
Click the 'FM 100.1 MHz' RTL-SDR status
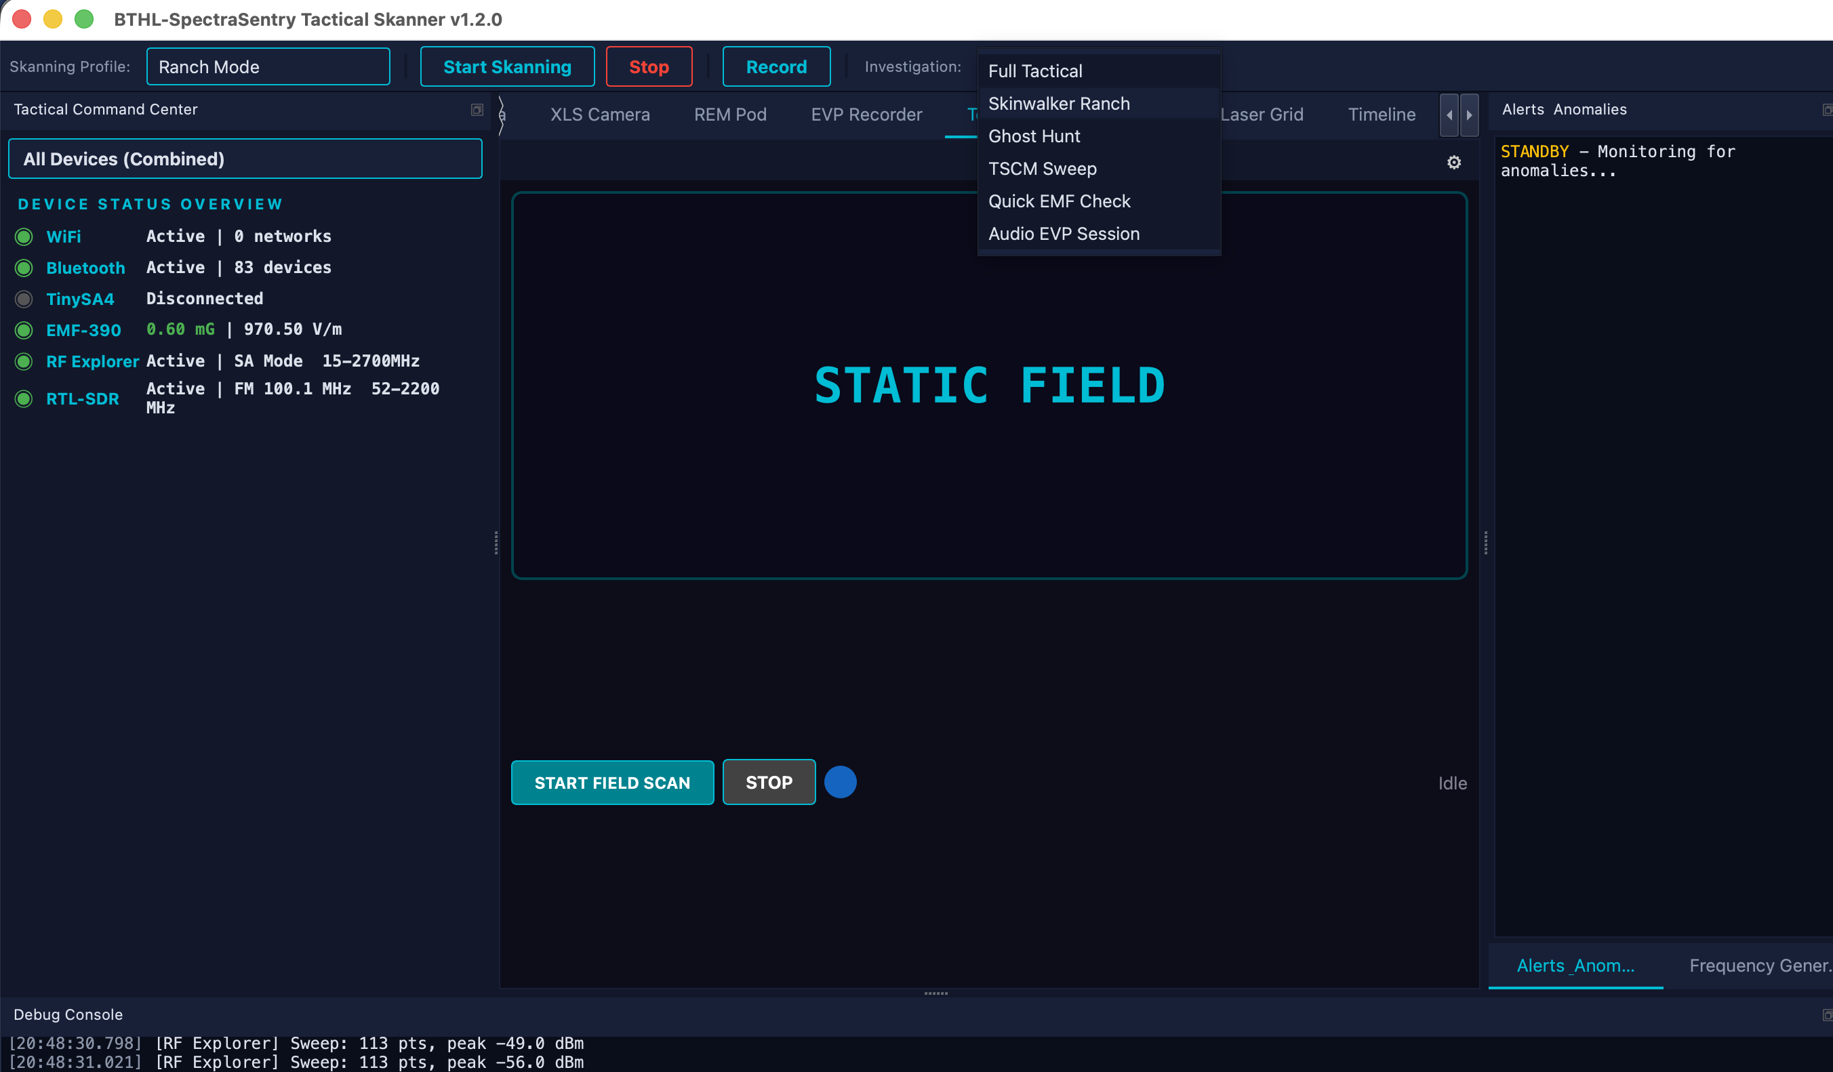pos(292,389)
